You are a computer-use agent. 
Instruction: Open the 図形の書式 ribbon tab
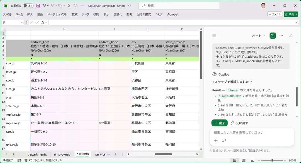[143, 14]
